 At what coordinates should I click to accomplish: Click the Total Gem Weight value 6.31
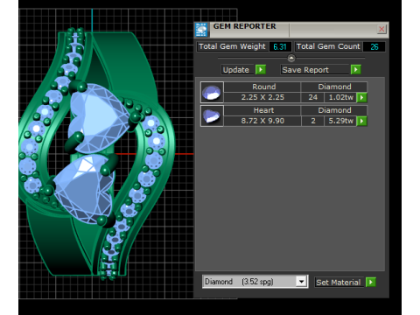pos(280,46)
